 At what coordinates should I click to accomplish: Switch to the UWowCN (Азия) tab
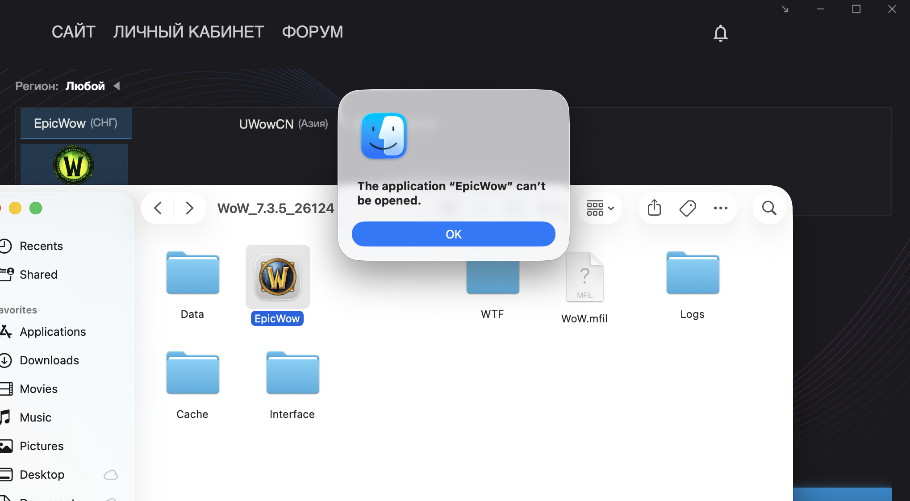(283, 124)
